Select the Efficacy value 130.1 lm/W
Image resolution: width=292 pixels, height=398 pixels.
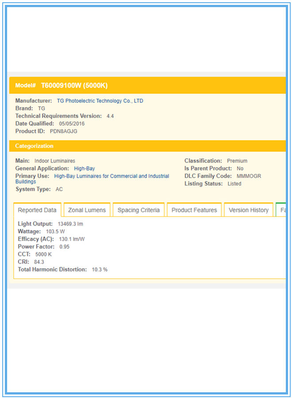[72, 239]
